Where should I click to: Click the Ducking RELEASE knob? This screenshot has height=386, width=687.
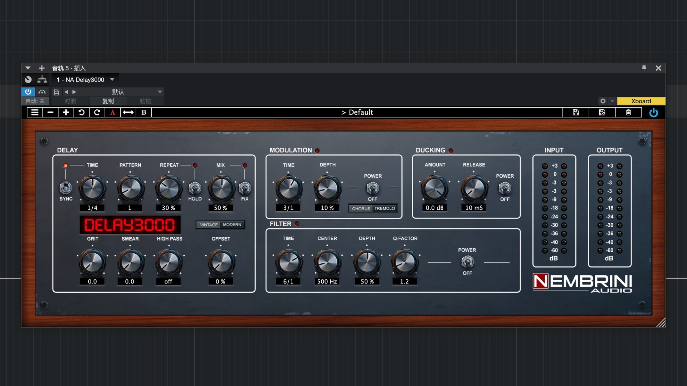474,188
